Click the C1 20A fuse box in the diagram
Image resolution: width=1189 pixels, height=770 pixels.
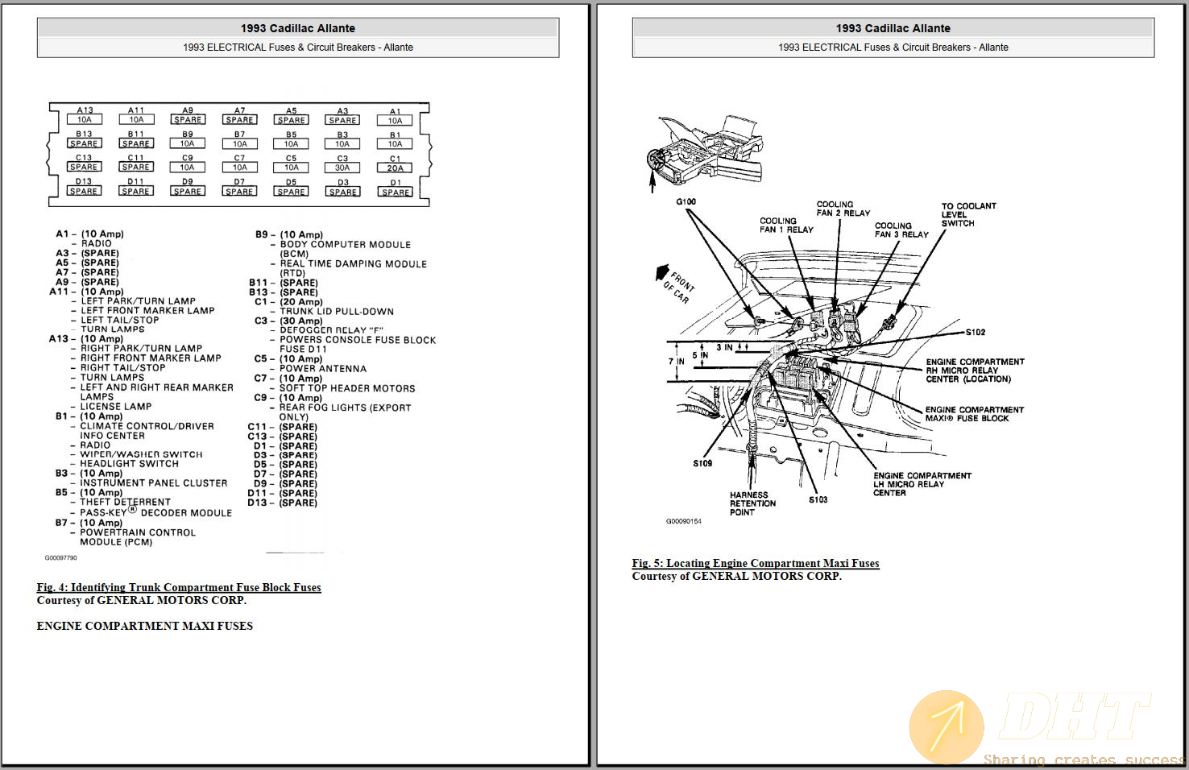tap(395, 168)
